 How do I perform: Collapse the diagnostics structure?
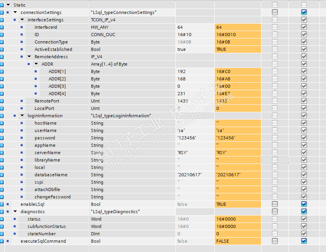click(x=15, y=212)
